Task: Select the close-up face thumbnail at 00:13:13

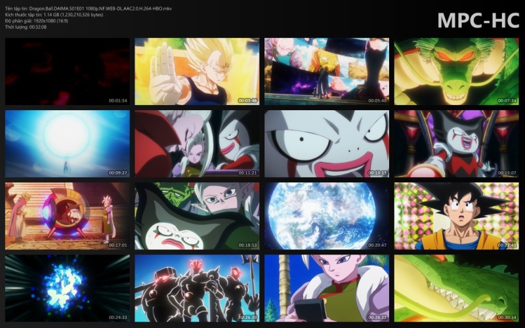Action: coord(327,144)
